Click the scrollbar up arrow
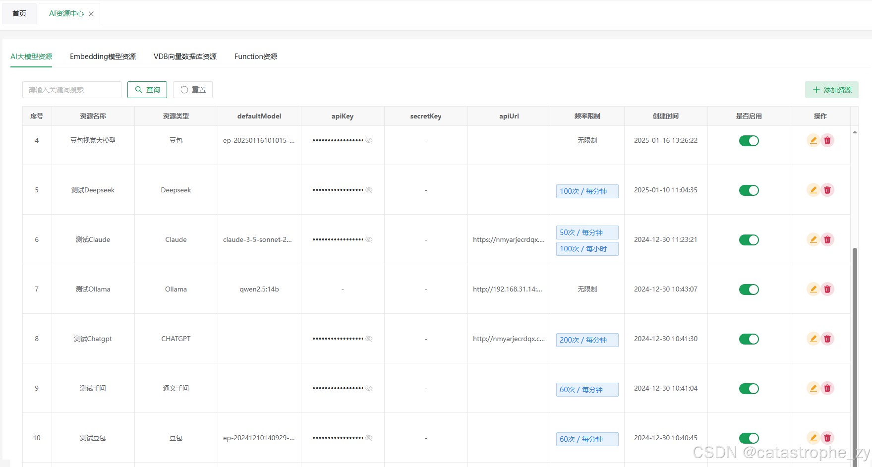 pyautogui.click(x=855, y=132)
